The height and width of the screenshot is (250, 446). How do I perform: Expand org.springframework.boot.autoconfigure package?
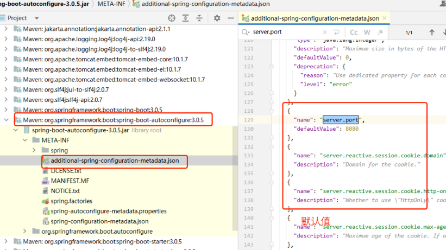(25, 231)
